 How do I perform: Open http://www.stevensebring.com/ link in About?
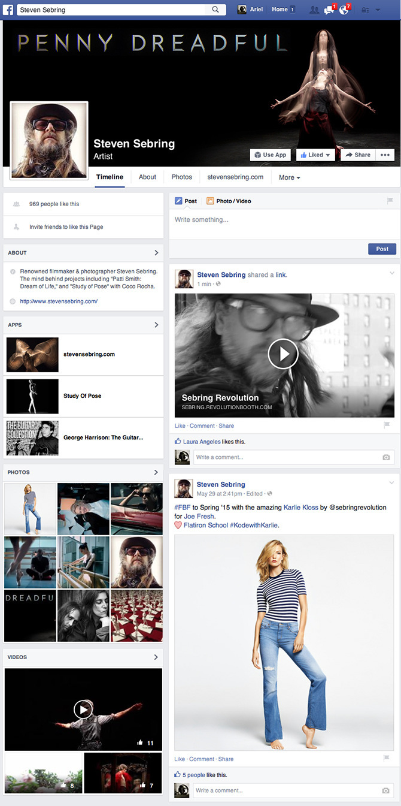pos(59,301)
